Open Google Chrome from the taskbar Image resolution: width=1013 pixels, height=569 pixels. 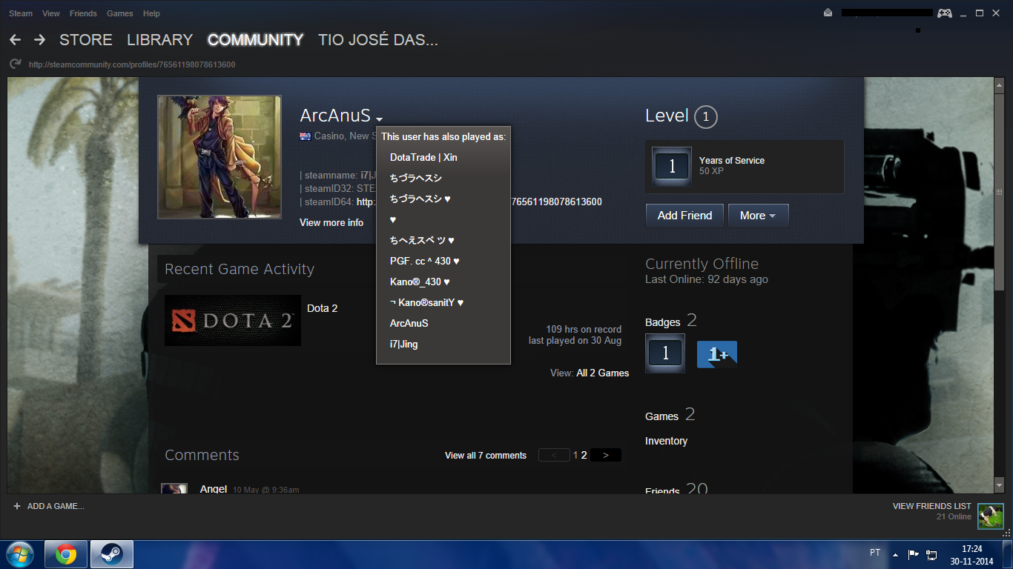pos(66,554)
